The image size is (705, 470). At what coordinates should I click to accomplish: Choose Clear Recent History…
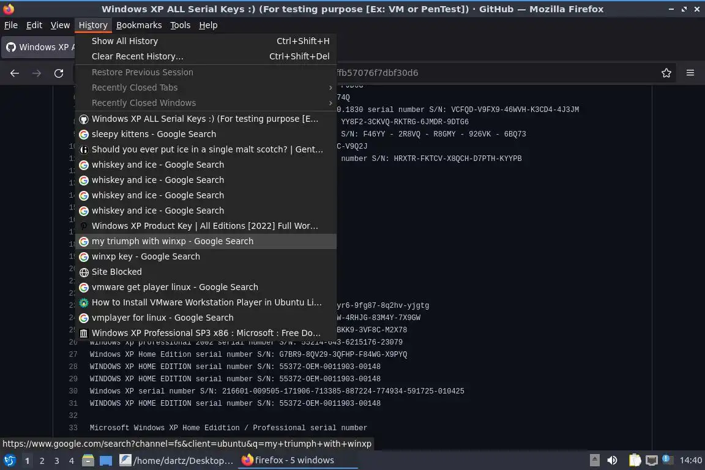[206, 56]
